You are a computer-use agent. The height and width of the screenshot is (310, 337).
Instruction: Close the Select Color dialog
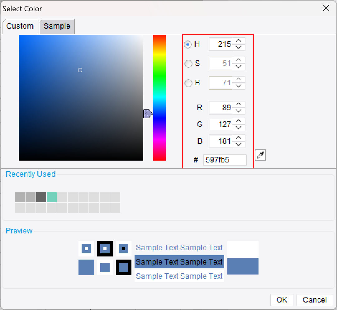[x=326, y=8]
